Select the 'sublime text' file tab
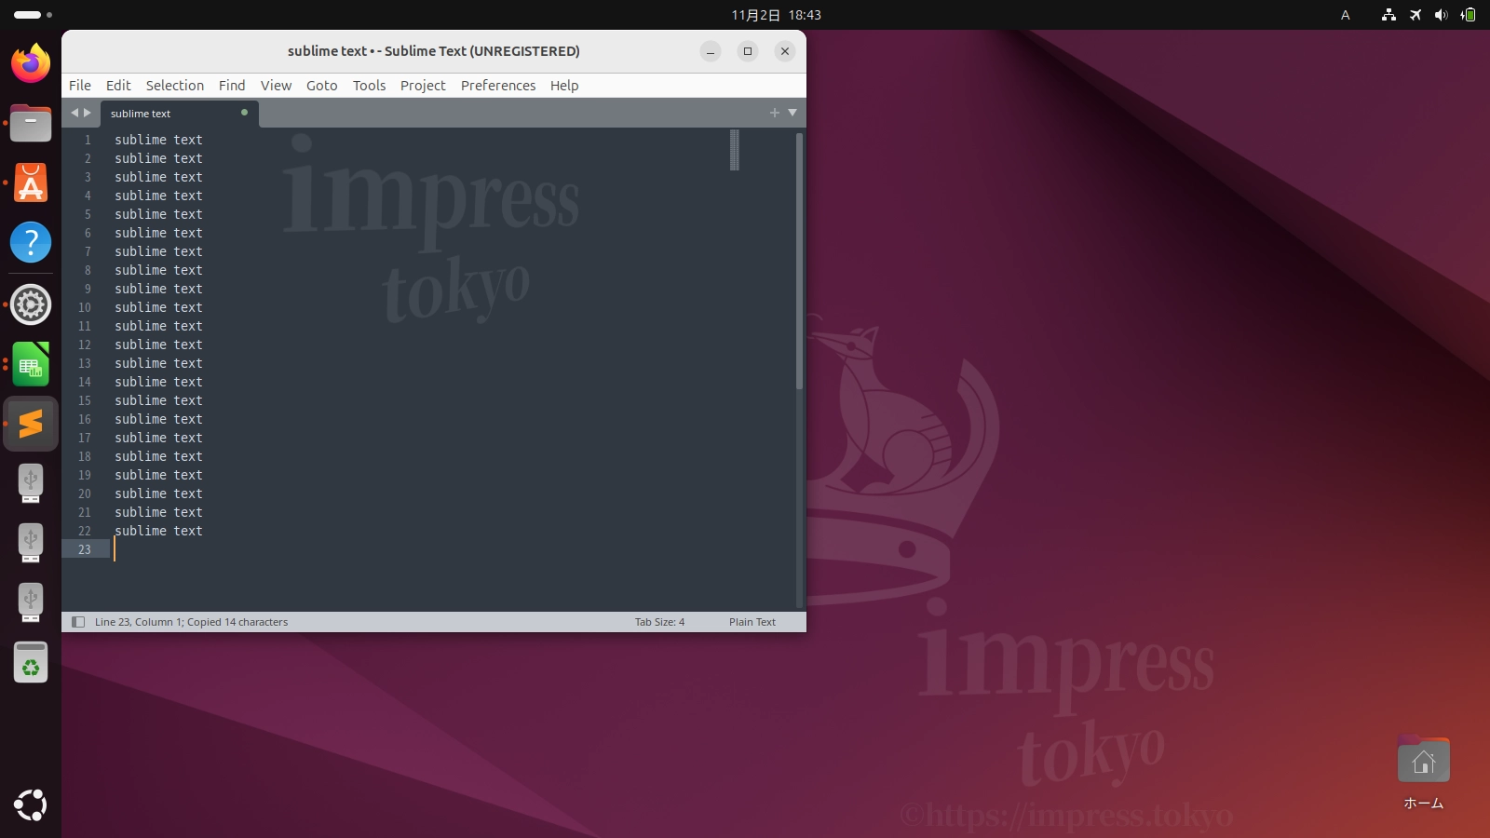 point(179,114)
